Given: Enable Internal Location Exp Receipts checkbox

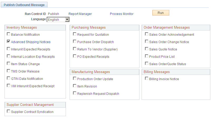Looking at the screenshot, I should click(8, 56).
